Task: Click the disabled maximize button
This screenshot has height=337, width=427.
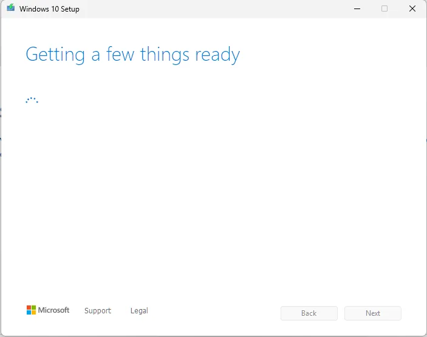Action: coord(384,9)
